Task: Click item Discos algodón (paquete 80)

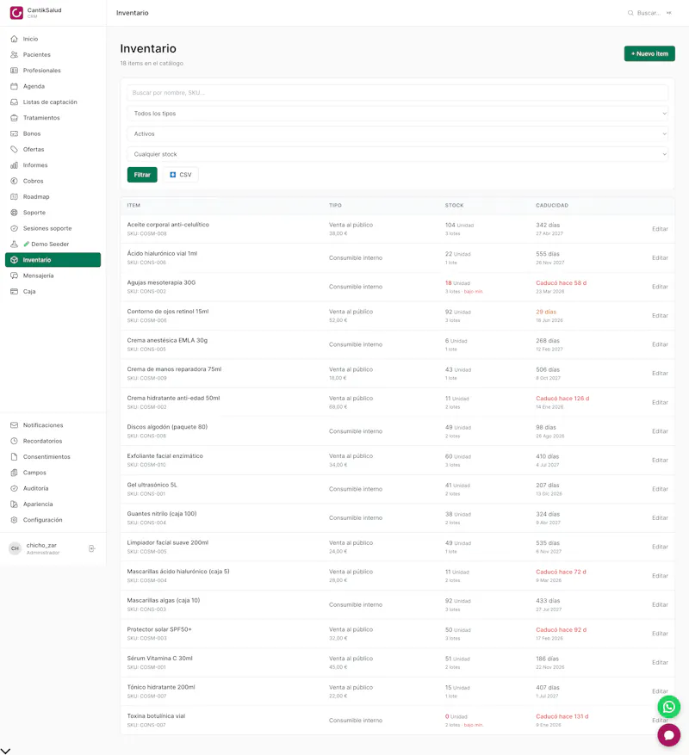Action: (x=167, y=427)
